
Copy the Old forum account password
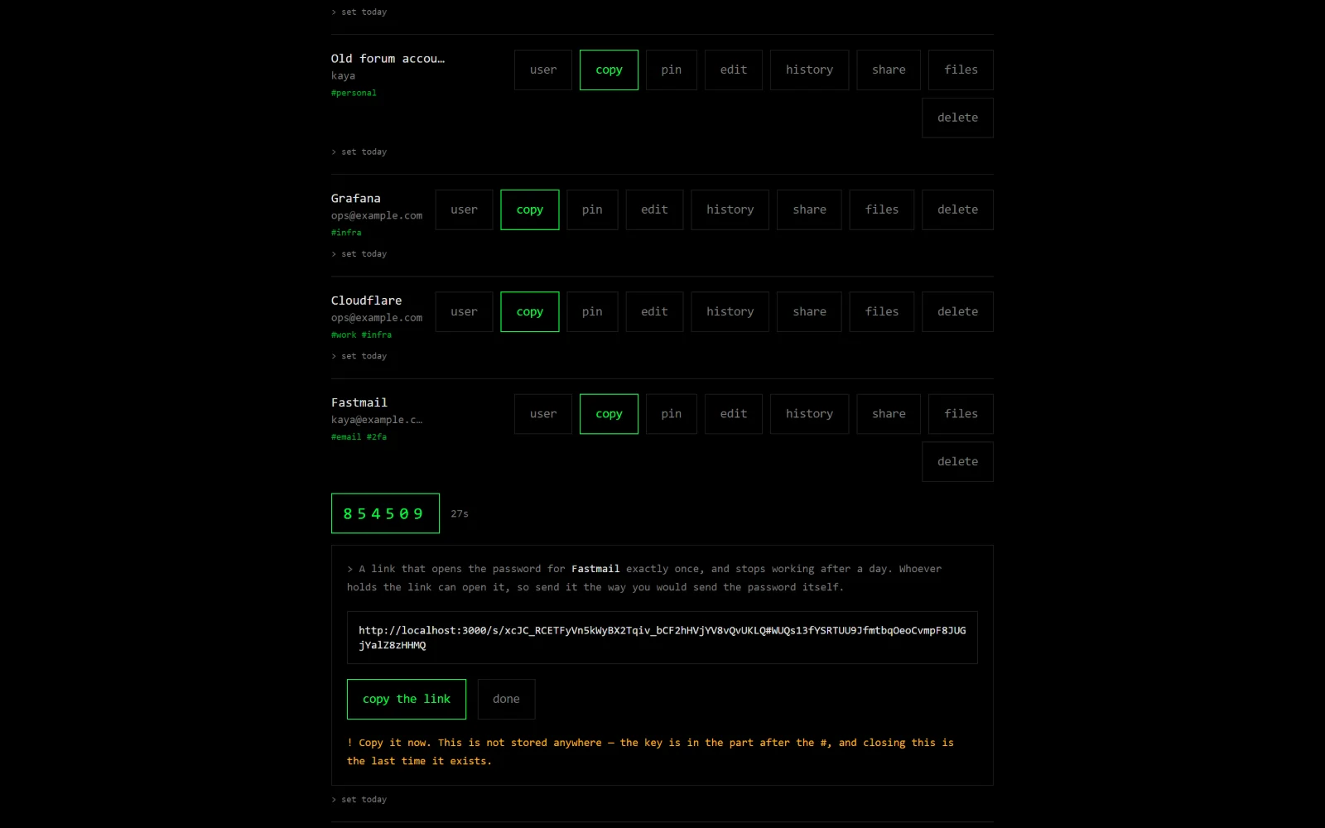coord(609,70)
